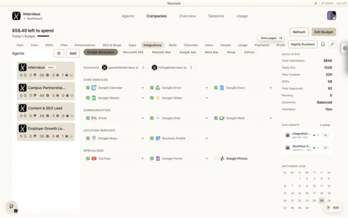The width and height of the screenshot is (348, 218).
Task: Uncheck the Google Docs checkbox
Action: click(216, 88)
